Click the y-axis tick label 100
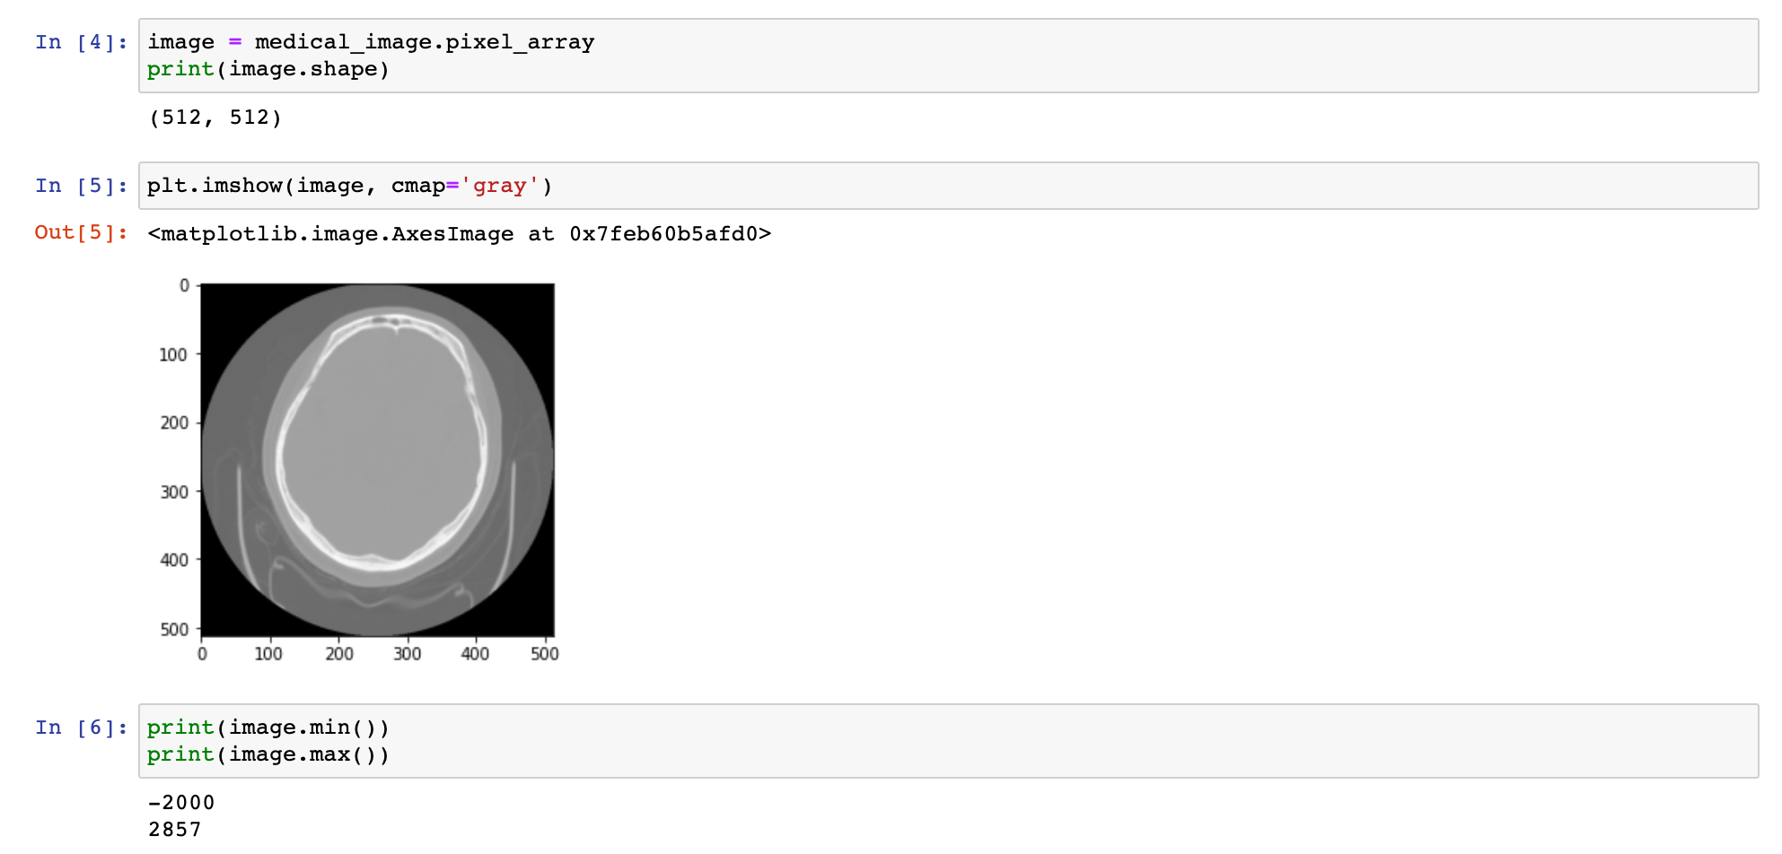1782x854 pixels. click(173, 354)
